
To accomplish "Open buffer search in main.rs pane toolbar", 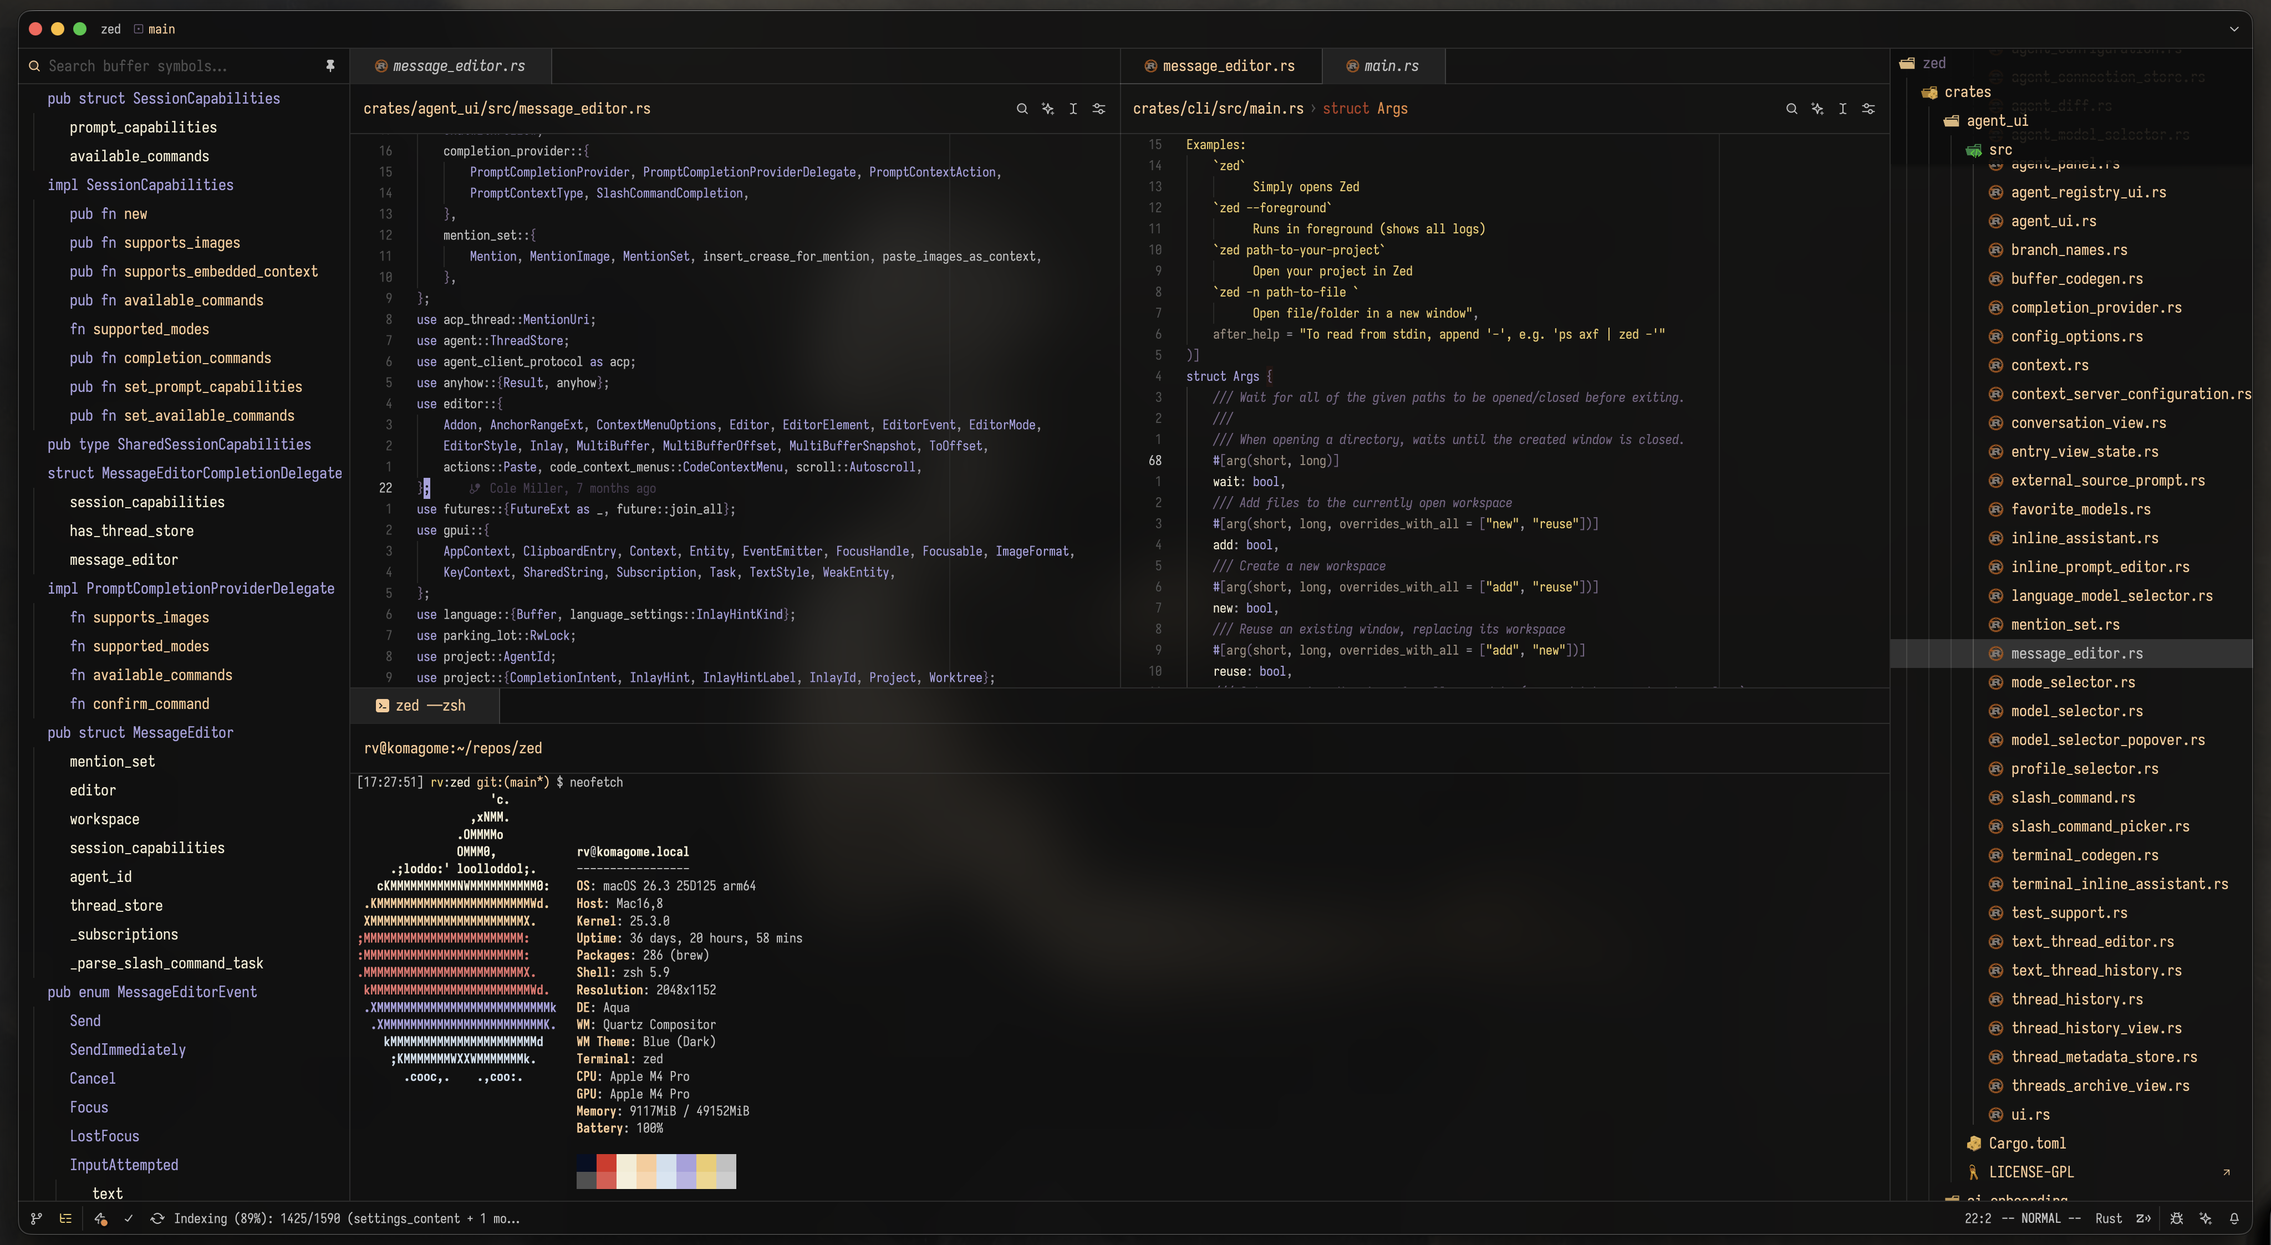I will coord(1791,109).
